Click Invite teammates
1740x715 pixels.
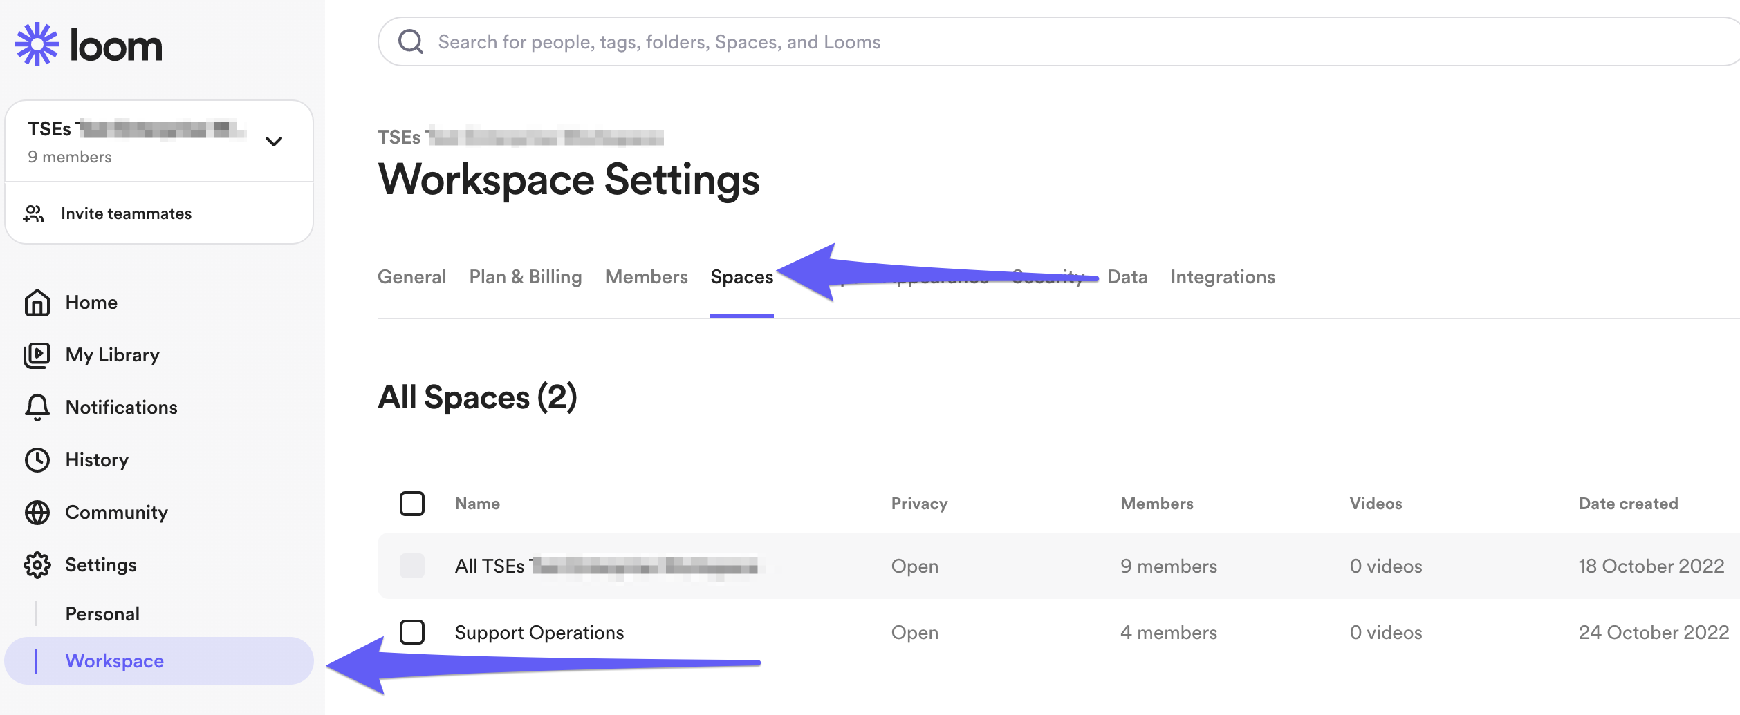point(126,214)
